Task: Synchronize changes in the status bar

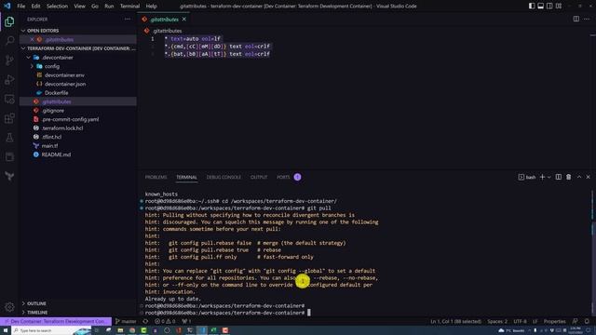Action: 145,321
